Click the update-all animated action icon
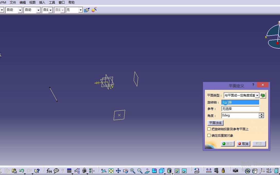The height and width of the screenshot is (175, 280). pyautogui.click(x=248, y=171)
